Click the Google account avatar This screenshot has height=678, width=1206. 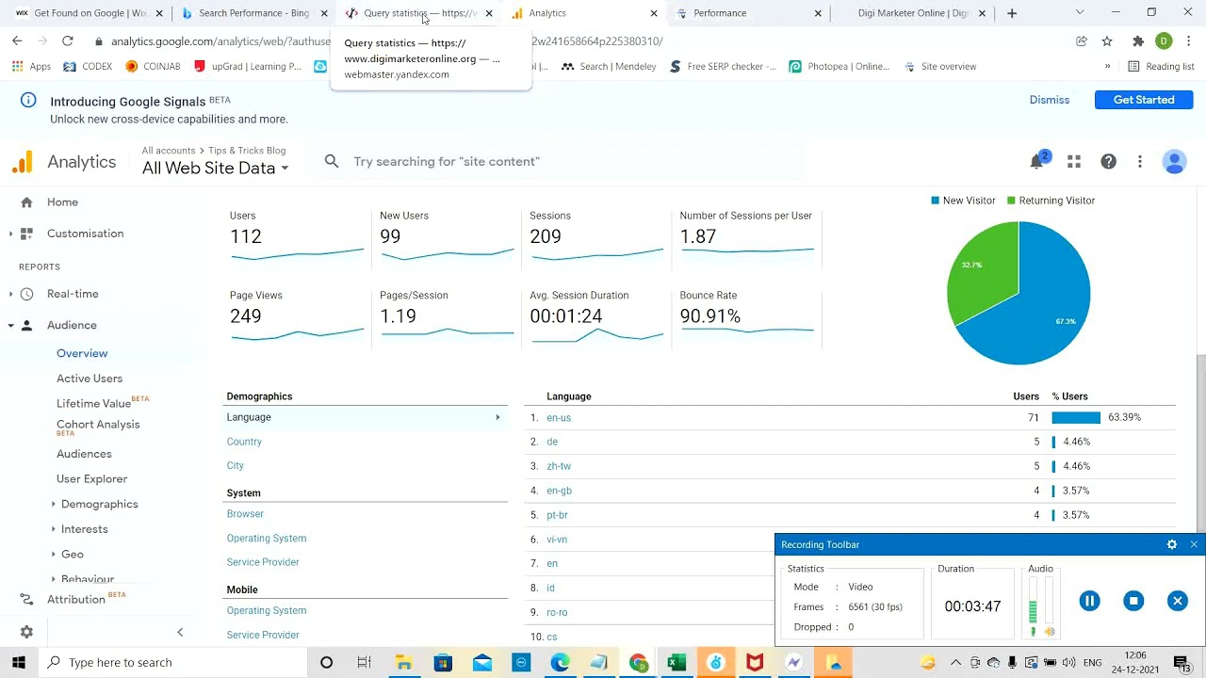tap(1174, 162)
